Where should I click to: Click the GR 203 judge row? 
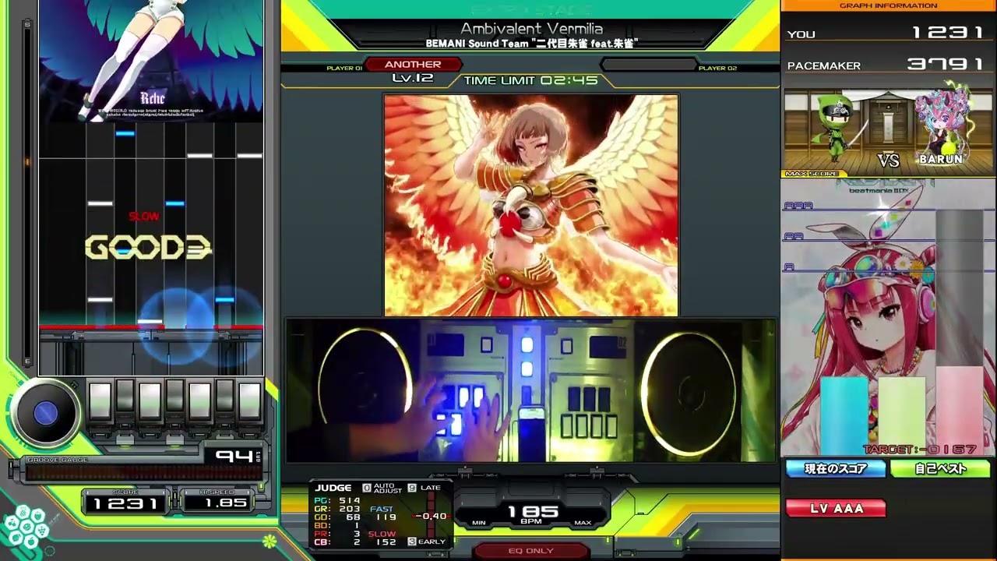pyautogui.click(x=337, y=509)
